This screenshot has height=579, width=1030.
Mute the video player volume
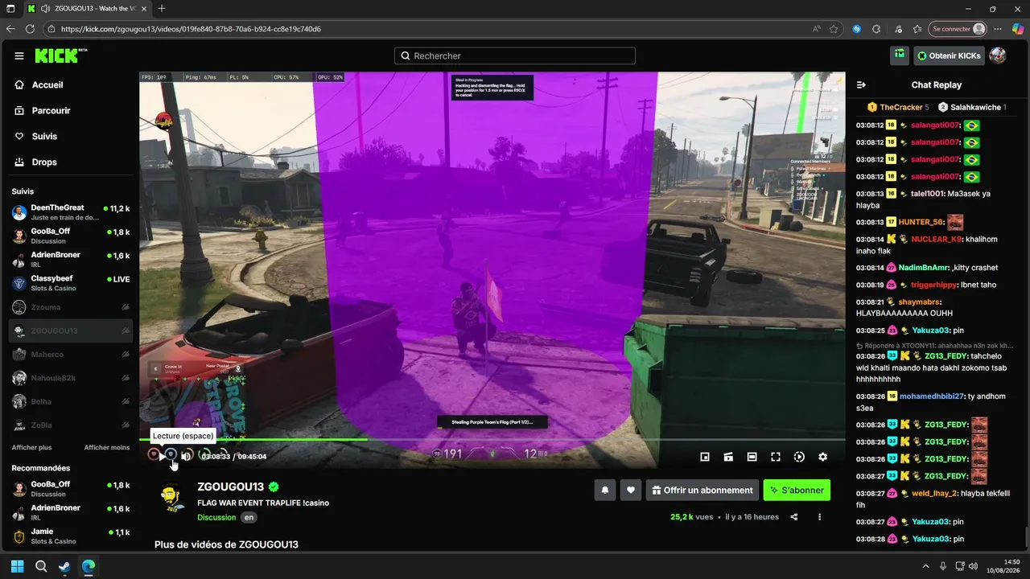pos(186,456)
